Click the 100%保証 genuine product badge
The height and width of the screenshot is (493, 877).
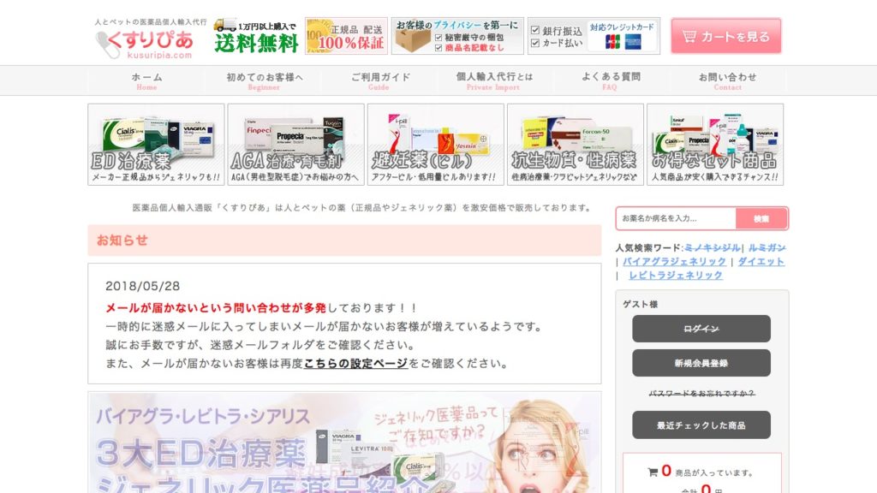346,36
